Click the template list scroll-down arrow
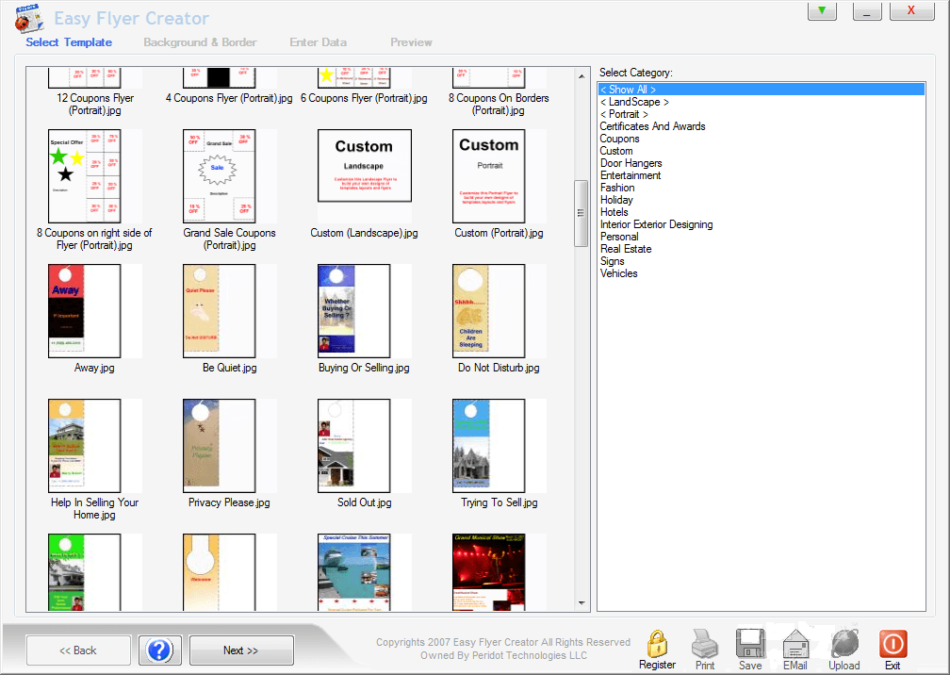Screen dimensions: 950x675 pos(581,603)
